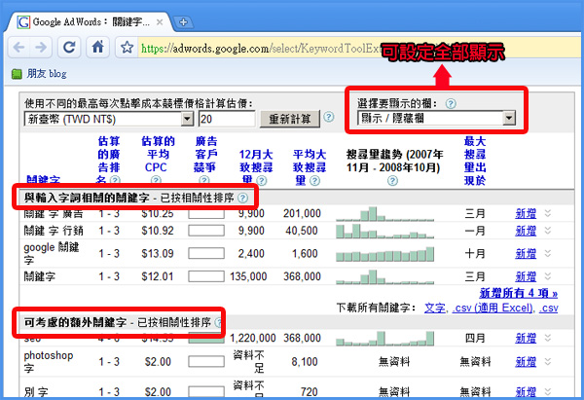
Task: Sort by the 估算的廣告排名 column header
Action: pyautogui.click(x=108, y=161)
